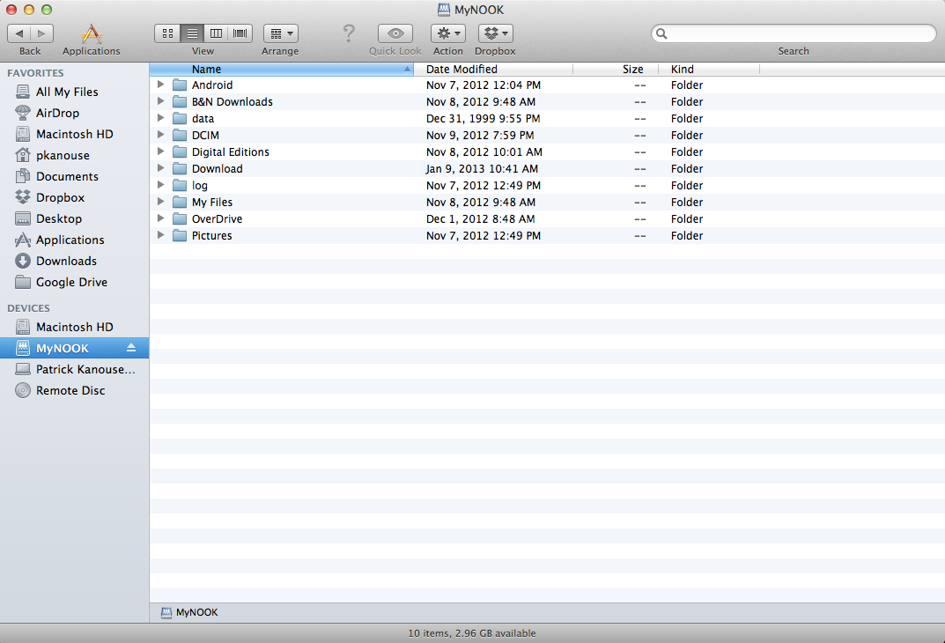Go back with the left arrow button
The width and height of the screenshot is (945, 643).
19,33
